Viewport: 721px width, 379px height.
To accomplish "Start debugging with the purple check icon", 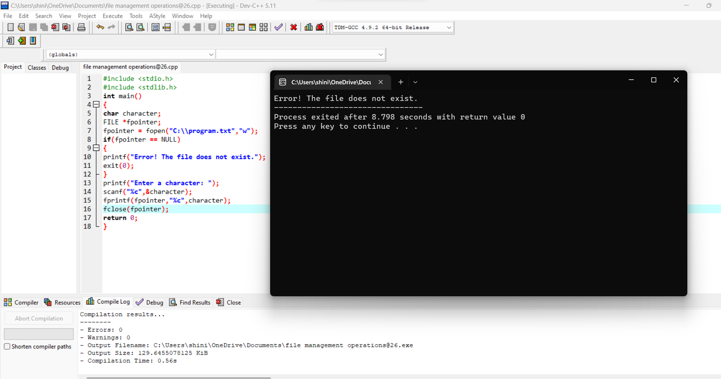I will (278, 27).
